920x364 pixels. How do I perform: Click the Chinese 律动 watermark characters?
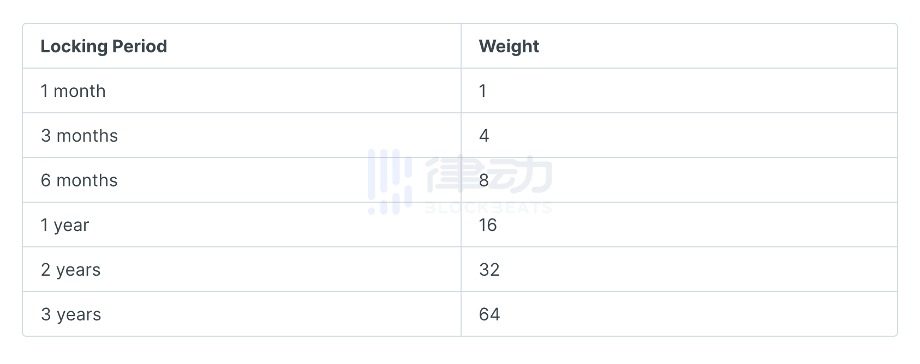[489, 173]
